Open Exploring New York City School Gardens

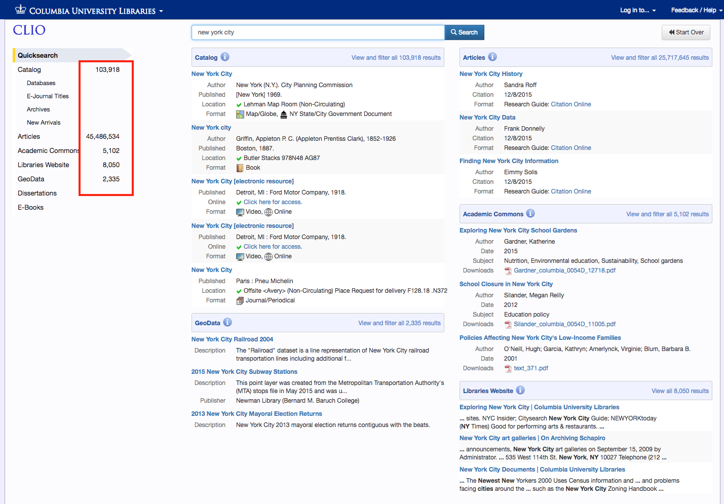518,230
